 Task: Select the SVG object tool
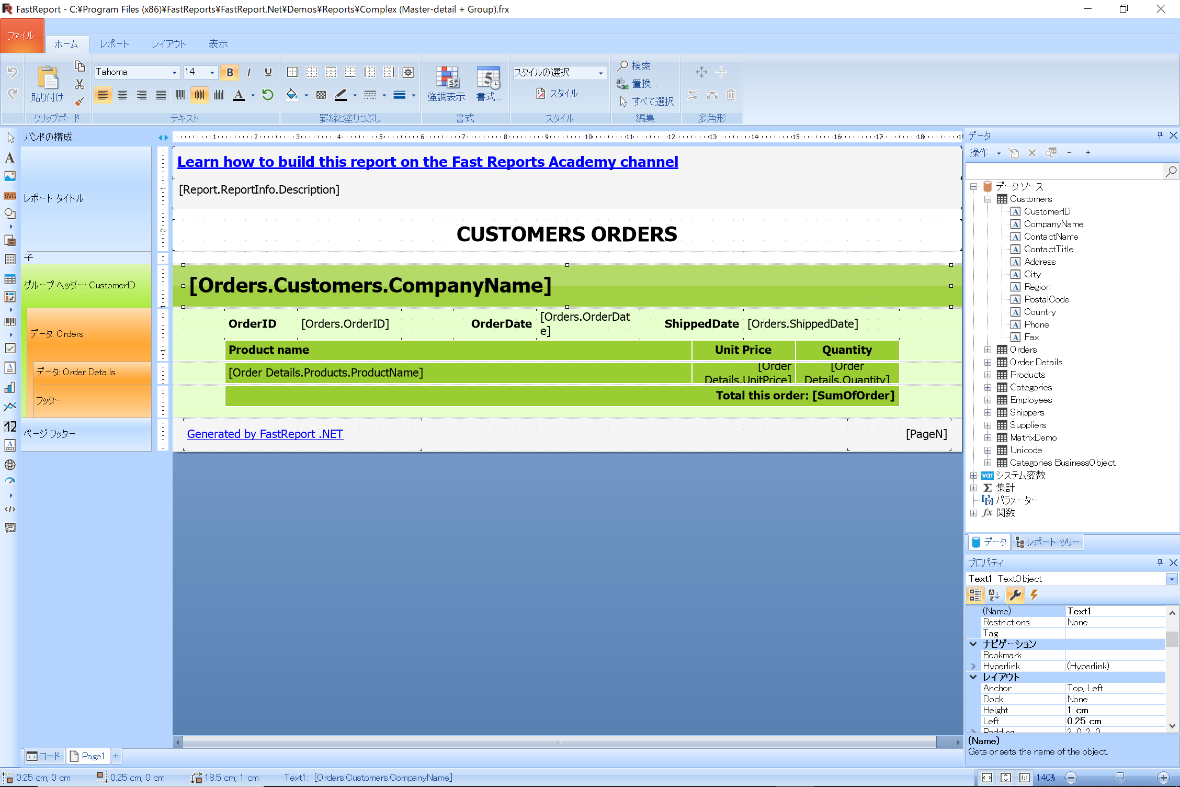[x=10, y=196]
